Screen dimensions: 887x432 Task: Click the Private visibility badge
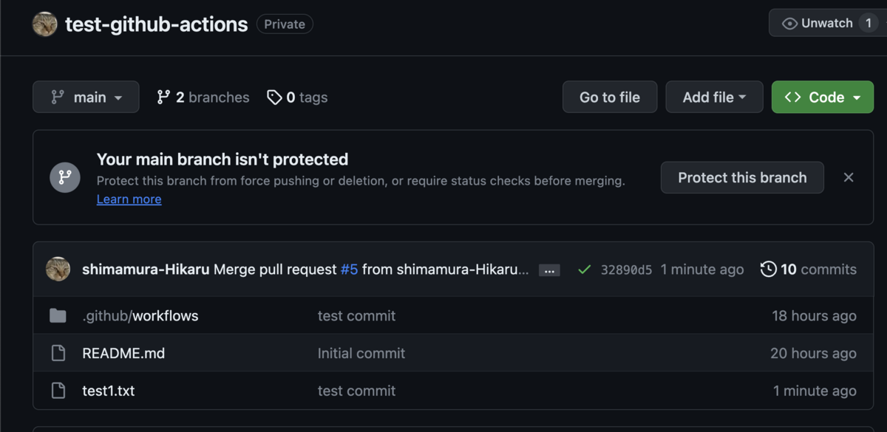(x=285, y=24)
